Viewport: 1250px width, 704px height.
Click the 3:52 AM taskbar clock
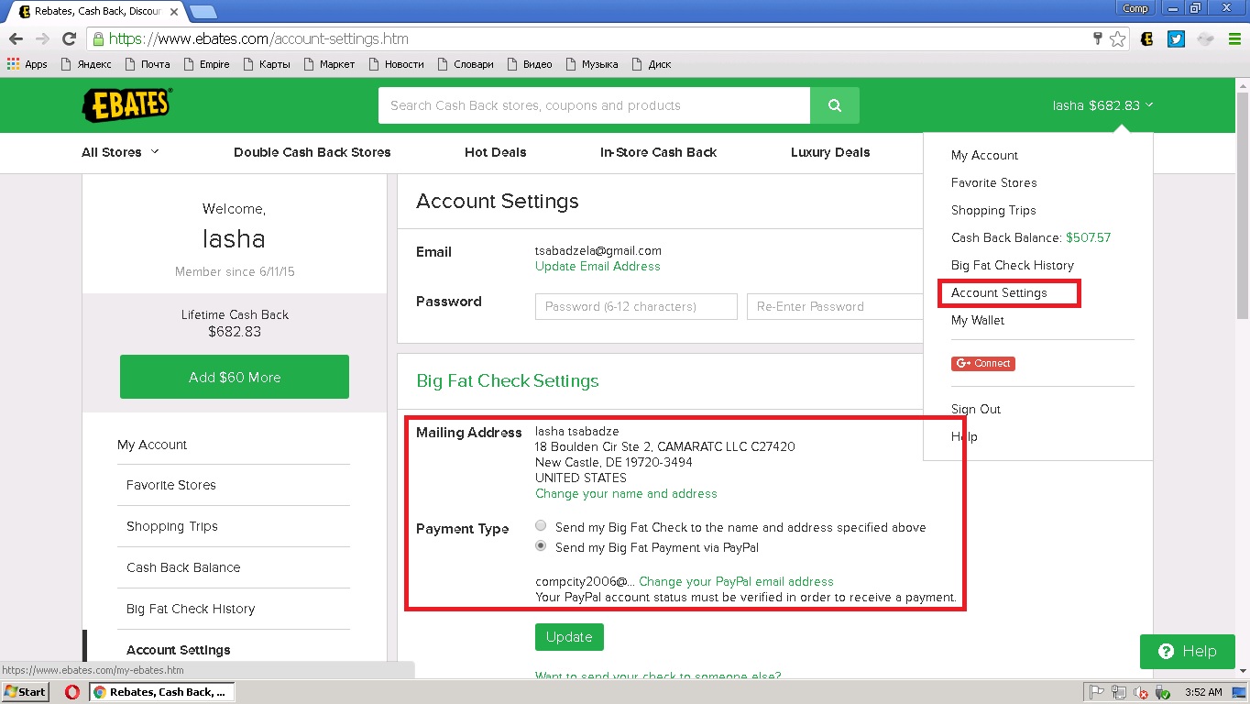pos(1203,692)
